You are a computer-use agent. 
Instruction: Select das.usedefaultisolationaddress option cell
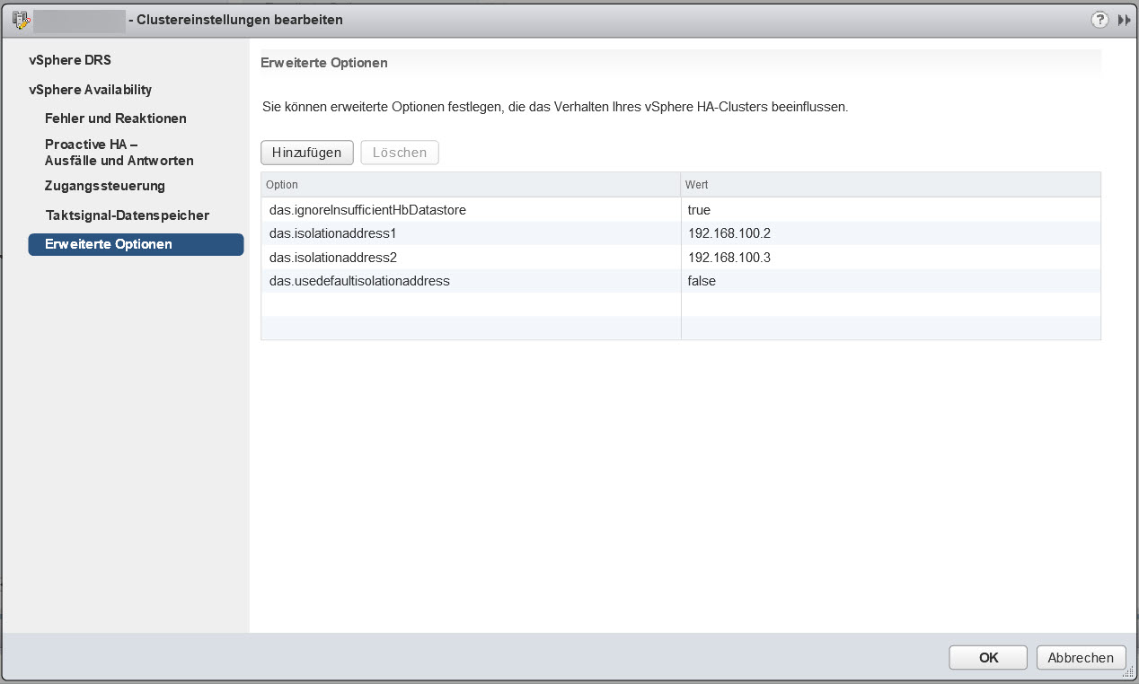pos(471,281)
